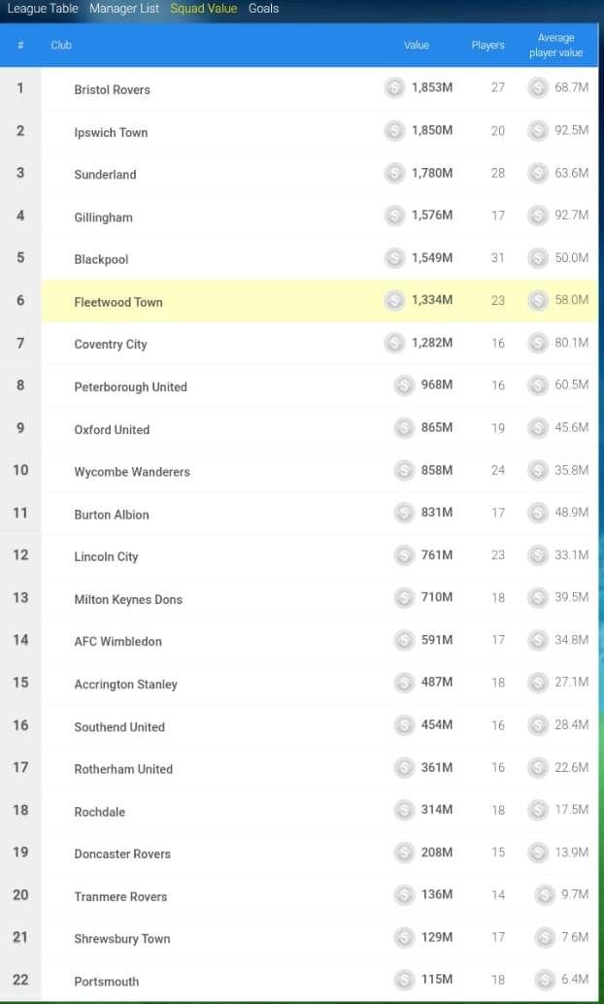
Task: Open the Manager List tab
Action: (x=124, y=9)
